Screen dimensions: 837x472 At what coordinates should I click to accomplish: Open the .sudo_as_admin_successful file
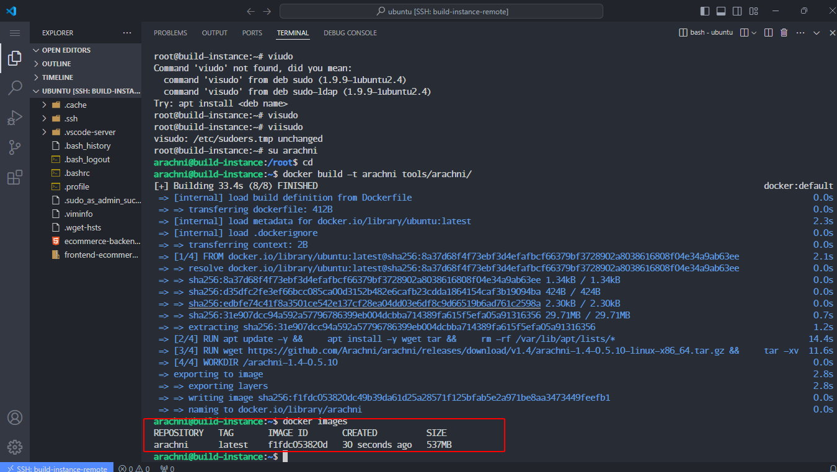click(86, 200)
